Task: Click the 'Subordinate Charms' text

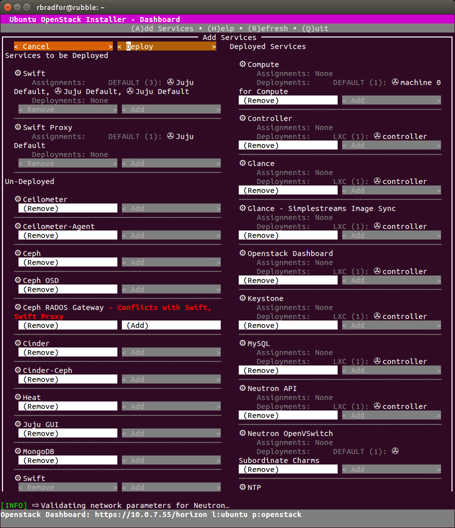Action: pyautogui.click(x=279, y=460)
